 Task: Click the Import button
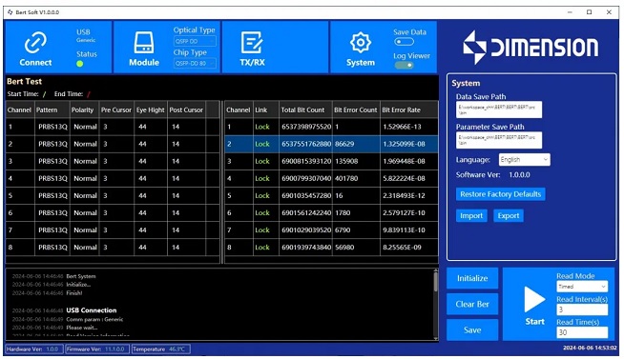(x=471, y=215)
